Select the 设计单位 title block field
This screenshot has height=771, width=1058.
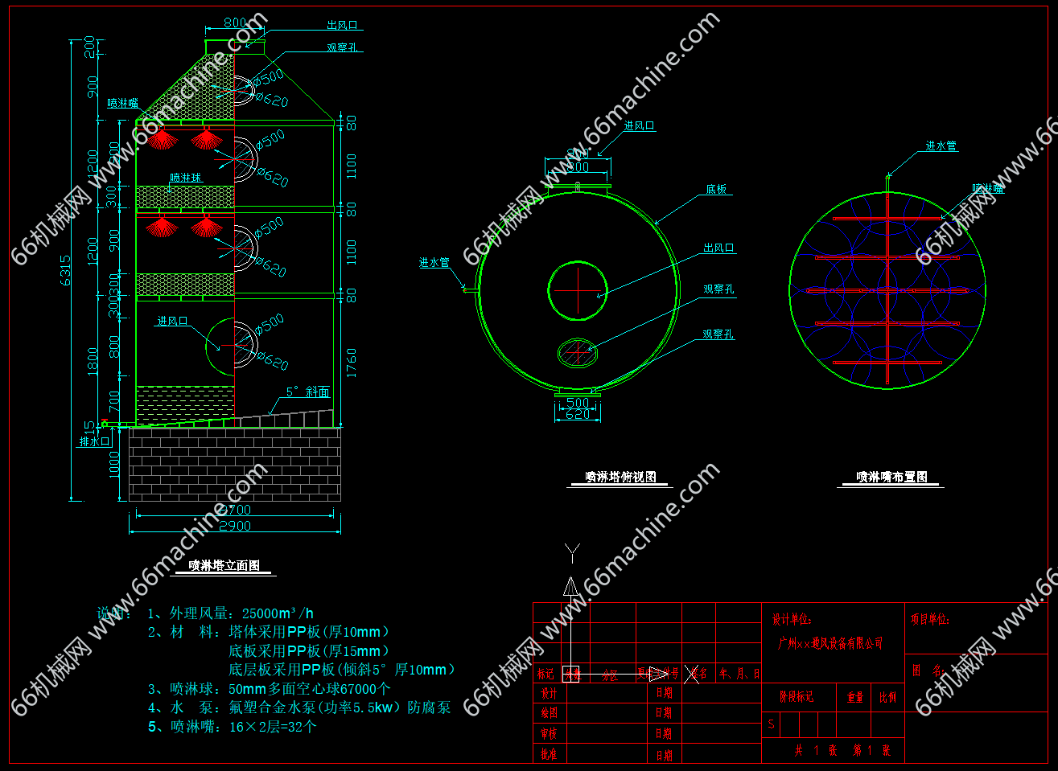(792, 620)
